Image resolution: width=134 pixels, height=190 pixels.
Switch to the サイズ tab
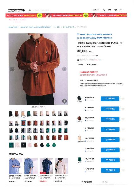(105, 182)
